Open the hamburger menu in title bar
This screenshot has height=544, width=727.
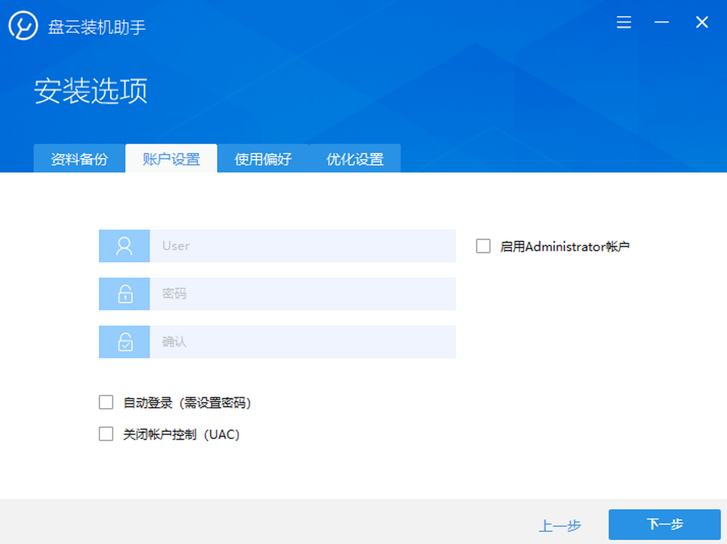pos(624,23)
